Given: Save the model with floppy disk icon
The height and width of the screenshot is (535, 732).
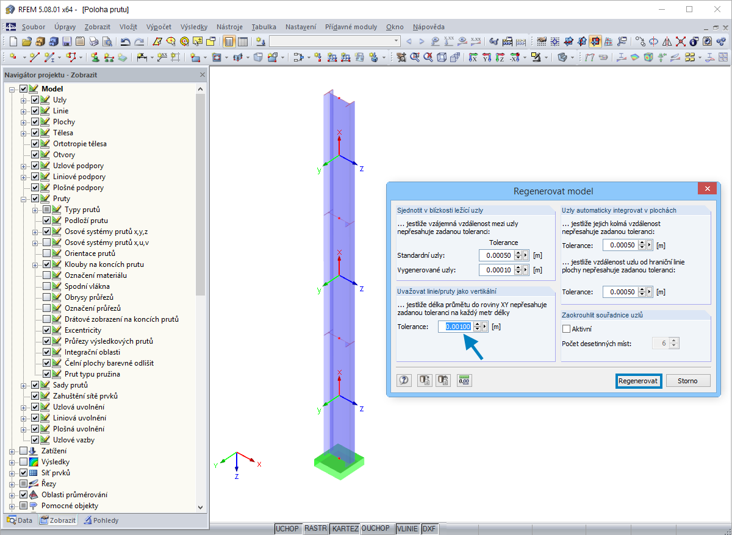Looking at the screenshot, I should (x=66, y=42).
